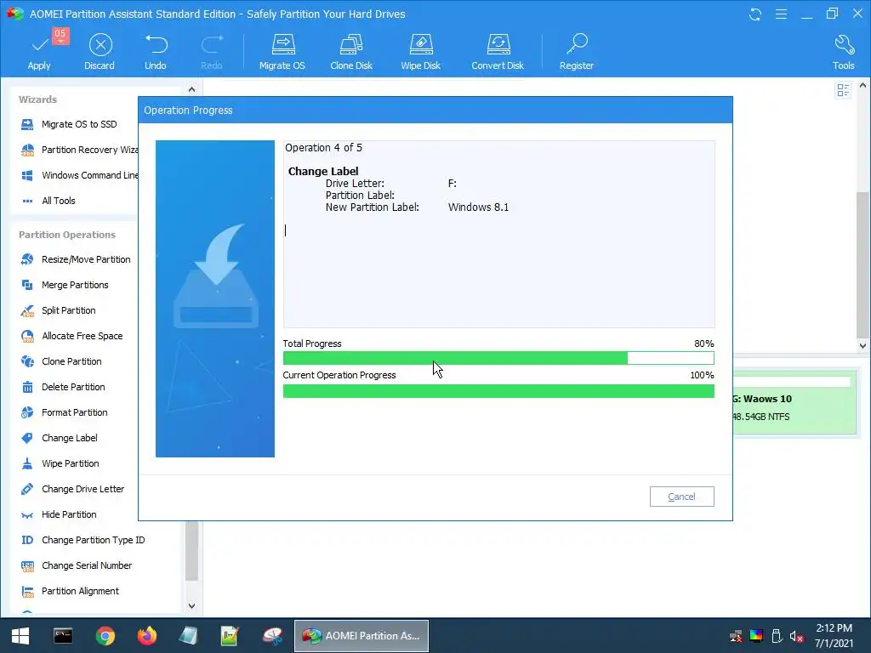Click the Discard icon in toolbar
The image size is (871, 653).
(x=100, y=45)
